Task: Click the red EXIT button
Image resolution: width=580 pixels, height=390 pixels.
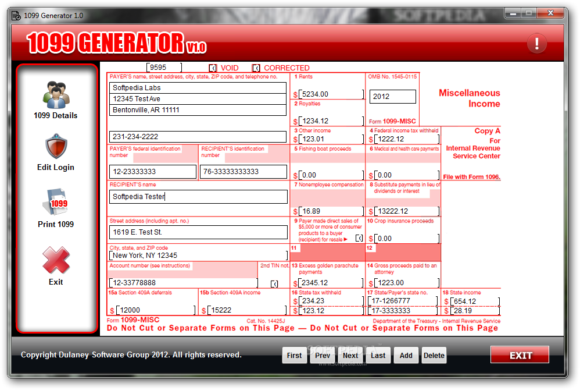Action: 520,355
